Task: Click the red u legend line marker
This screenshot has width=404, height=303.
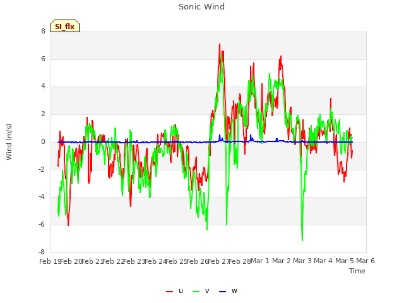Action: 169,292
